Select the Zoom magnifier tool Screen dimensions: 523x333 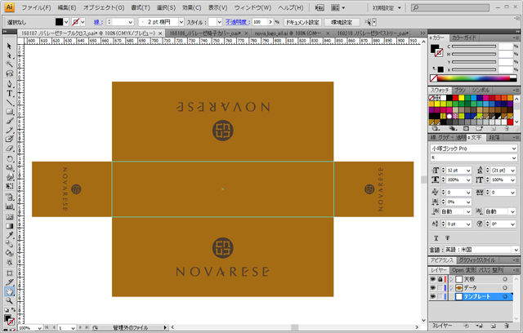9,300
